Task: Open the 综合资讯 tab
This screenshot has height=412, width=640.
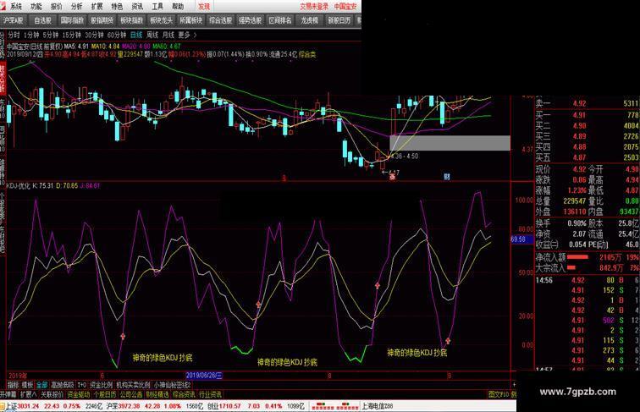Action: 184,394
